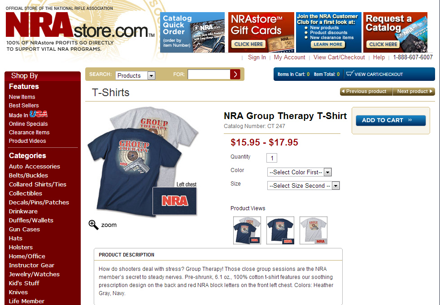Open the Made In USA flag link

click(x=28, y=115)
